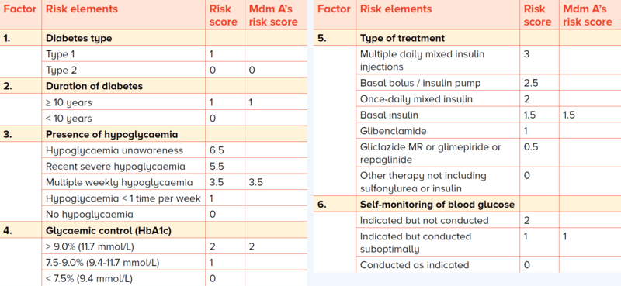Click 'Self-monitoring of blood glucose' heading
The width and height of the screenshot is (621, 286).
(x=437, y=205)
